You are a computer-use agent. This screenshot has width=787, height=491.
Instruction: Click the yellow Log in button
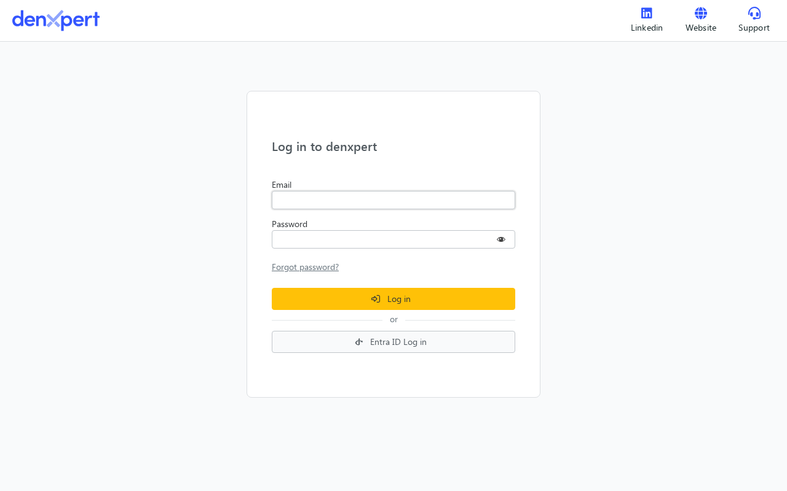coord(393,299)
